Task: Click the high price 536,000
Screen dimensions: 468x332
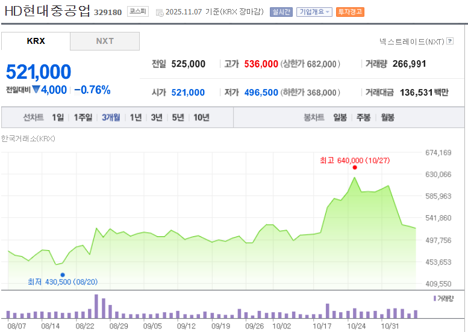Action: click(261, 64)
